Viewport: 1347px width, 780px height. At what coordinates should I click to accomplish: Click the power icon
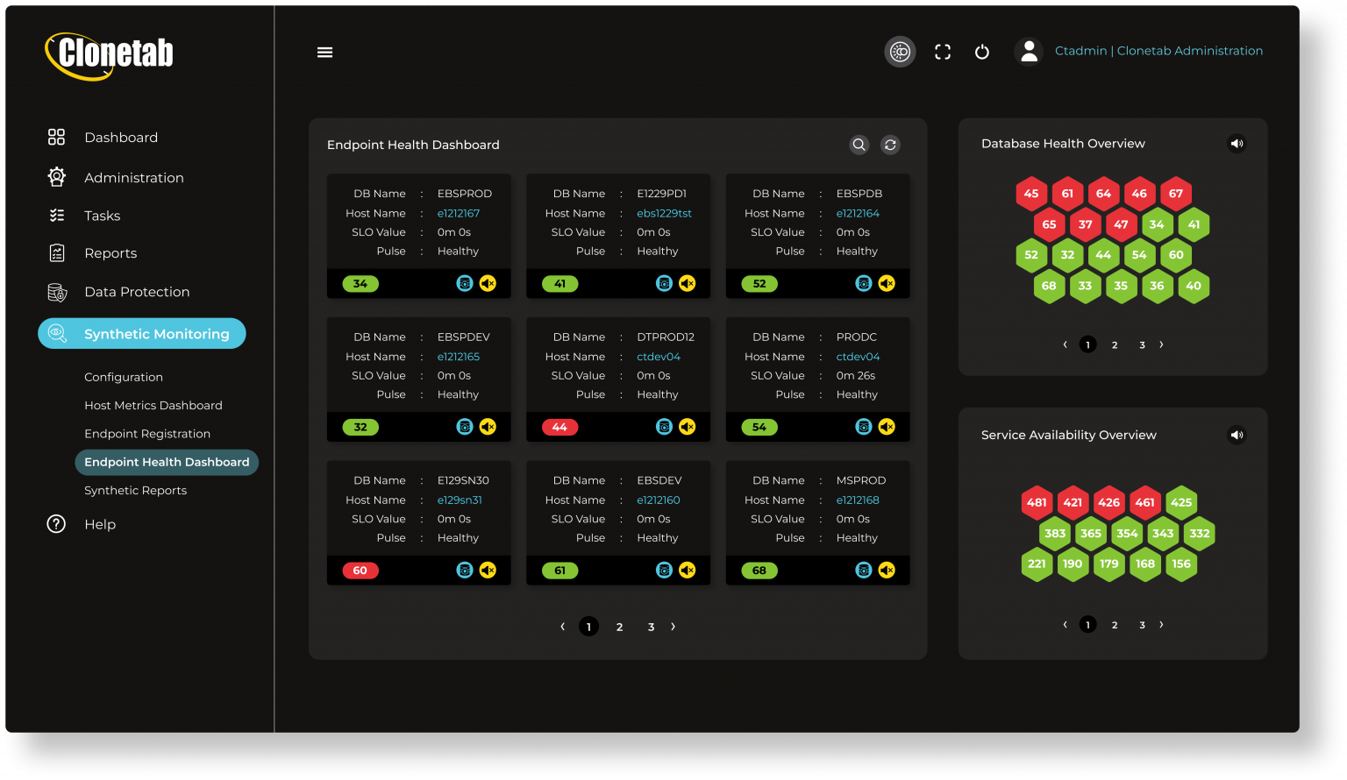point(981,52)
